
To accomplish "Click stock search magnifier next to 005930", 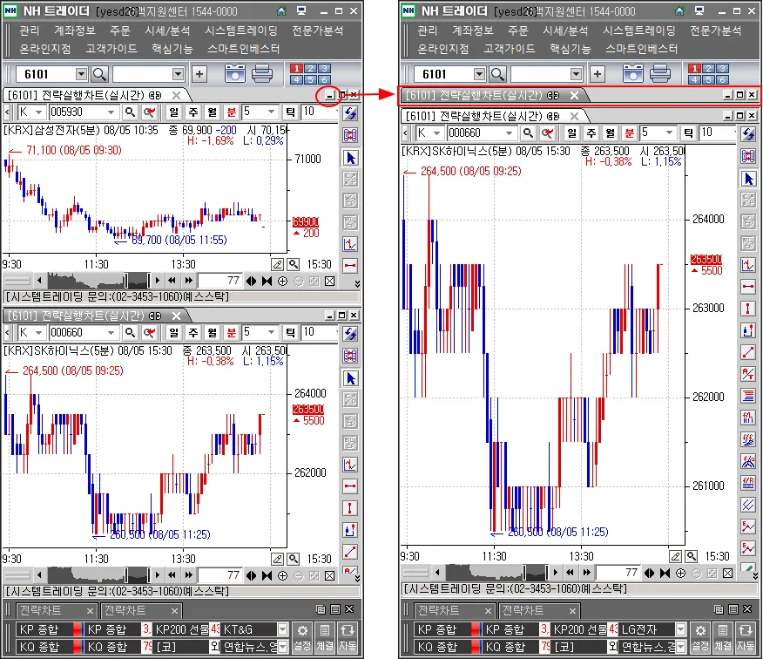I will pyautogui.click(x=130, y=112).
